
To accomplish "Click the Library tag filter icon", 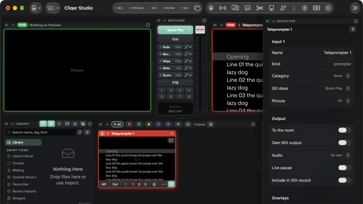I will pyautogui.click(x=80, y=132).
